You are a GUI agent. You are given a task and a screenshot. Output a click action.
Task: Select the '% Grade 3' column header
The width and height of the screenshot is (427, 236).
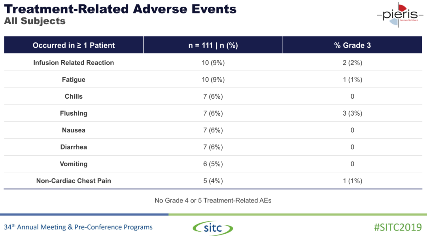click(352, 45)
